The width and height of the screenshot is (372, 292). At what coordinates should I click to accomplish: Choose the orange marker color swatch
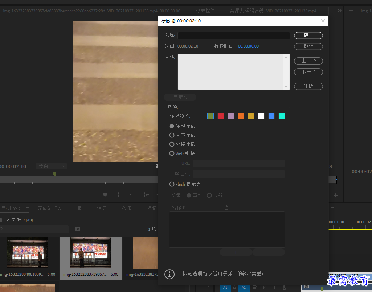click(241, 116)
